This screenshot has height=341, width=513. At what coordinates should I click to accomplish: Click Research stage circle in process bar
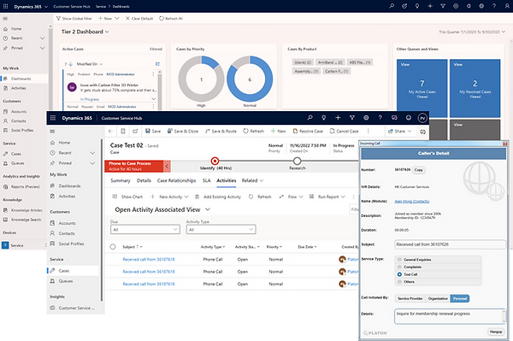pyautogui.click(x=297, y=161)
